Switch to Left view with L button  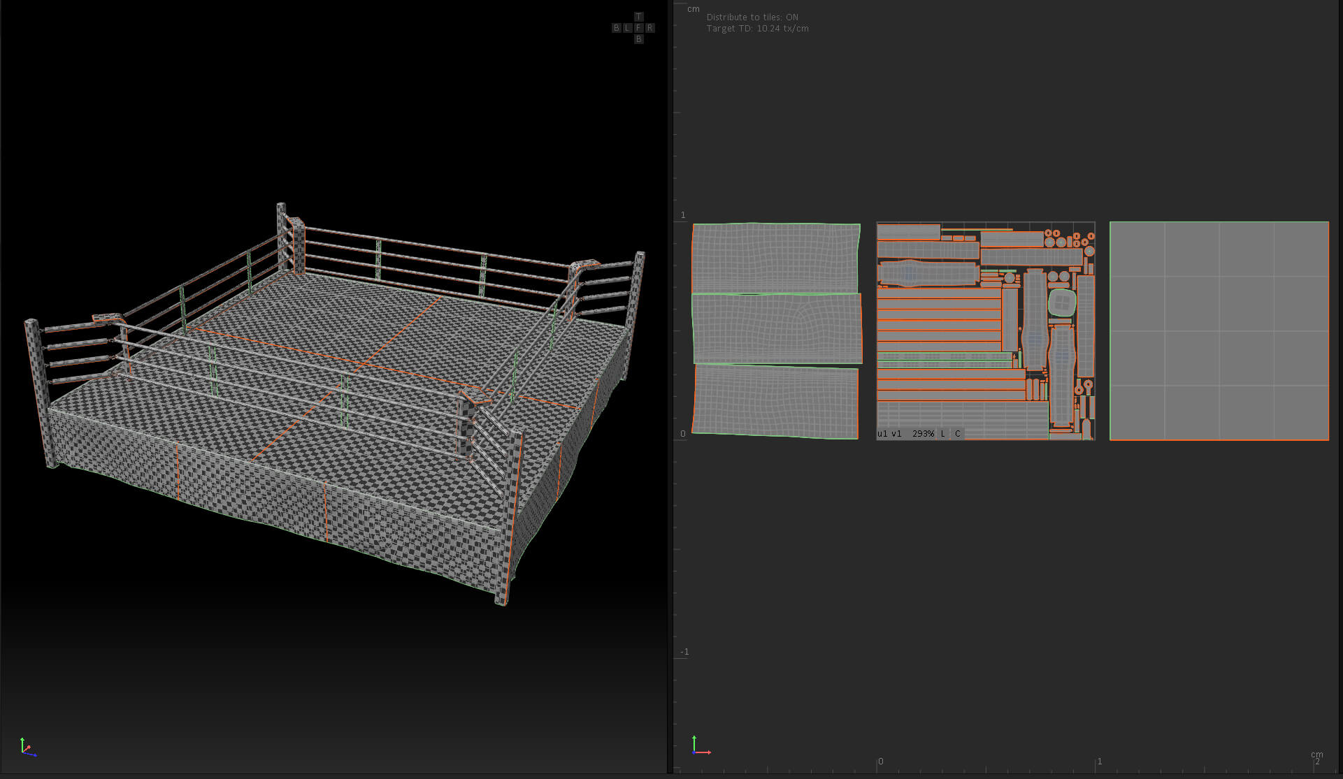[627, 28]
